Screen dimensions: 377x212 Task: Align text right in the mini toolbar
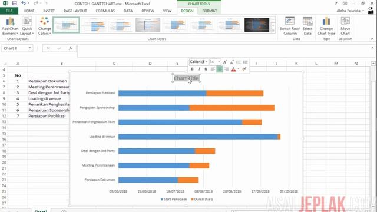[226, 69]
